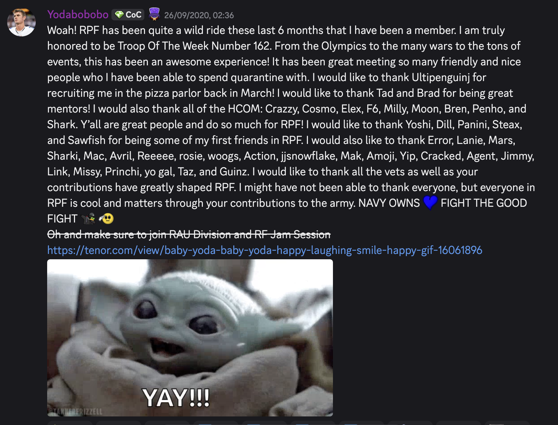The height and width of the screenshot is (425, 558).
Task: Open the Baby Yoda GIF preview
Action: (190, 338)
